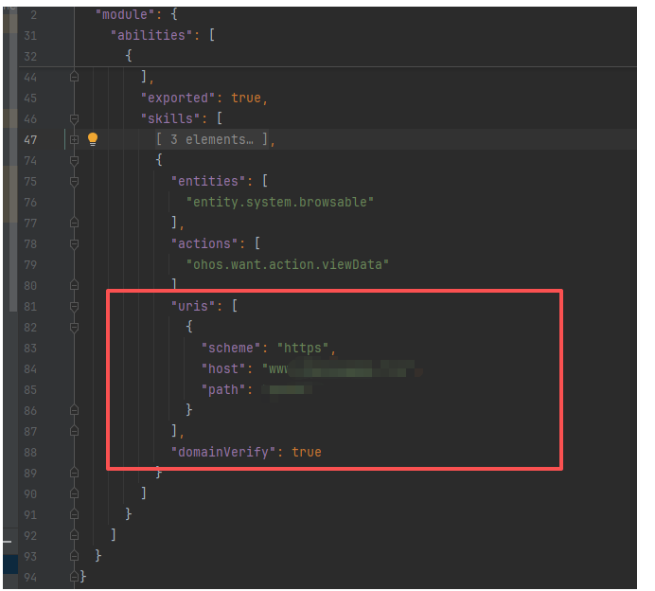Image resolution: width=655 pixels, height=591 pixels.
Task: Click the "uris" key
Action: (x=193, y=306)
